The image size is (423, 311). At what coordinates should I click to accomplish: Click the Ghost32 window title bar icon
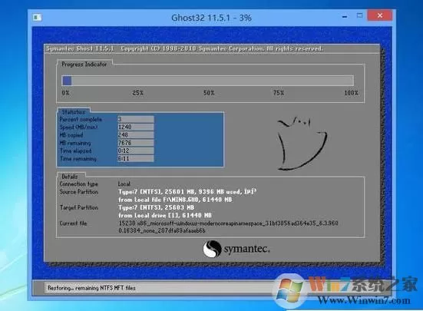tap(37, 18)
